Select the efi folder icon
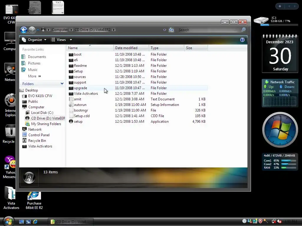302x226 pixels. pyautogui.click(x=71, y=60)
